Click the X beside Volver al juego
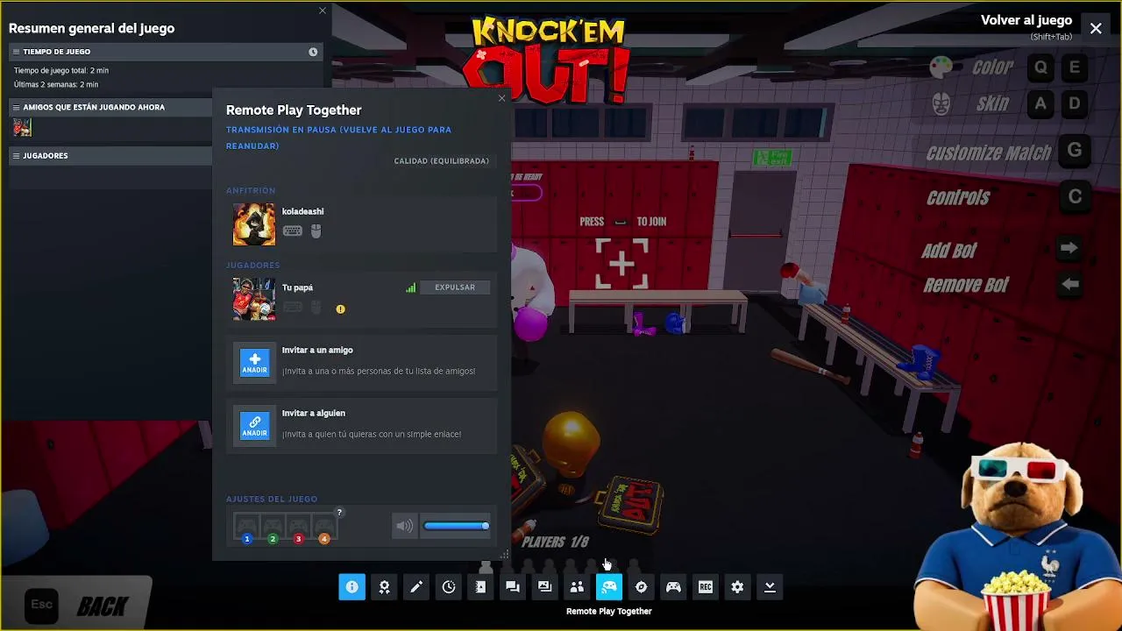1122x631 pixels. click(x=1096, y=28)
